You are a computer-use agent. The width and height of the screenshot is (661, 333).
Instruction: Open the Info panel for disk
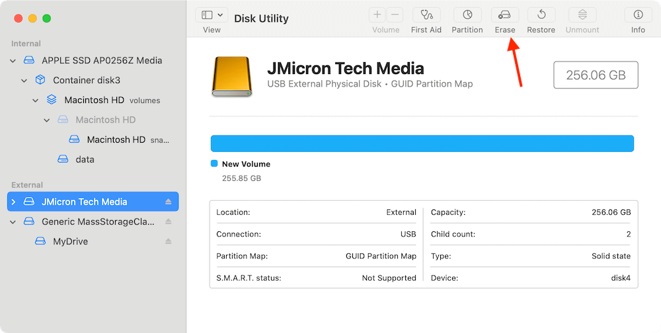pyautogui.click(x=638, y=15)
